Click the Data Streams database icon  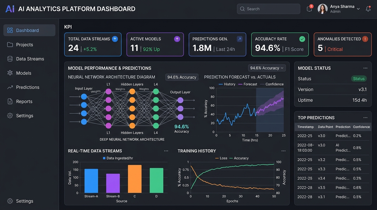tap(10, 59)
